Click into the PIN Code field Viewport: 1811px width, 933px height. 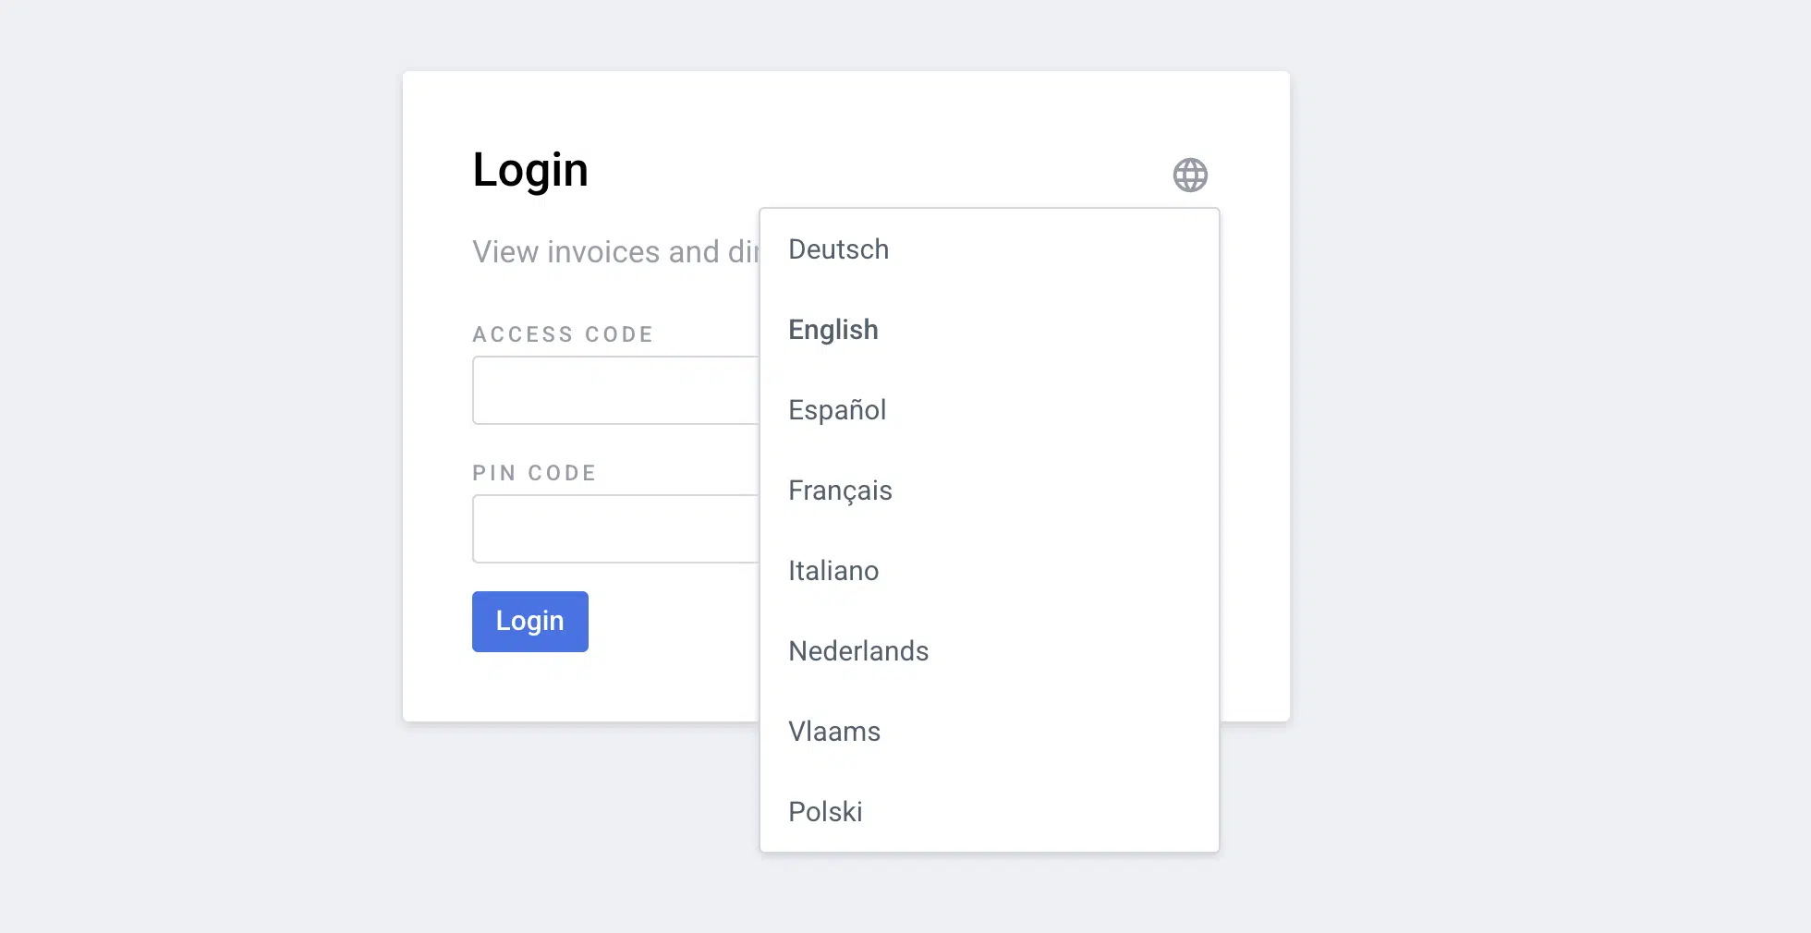[615, 529]
